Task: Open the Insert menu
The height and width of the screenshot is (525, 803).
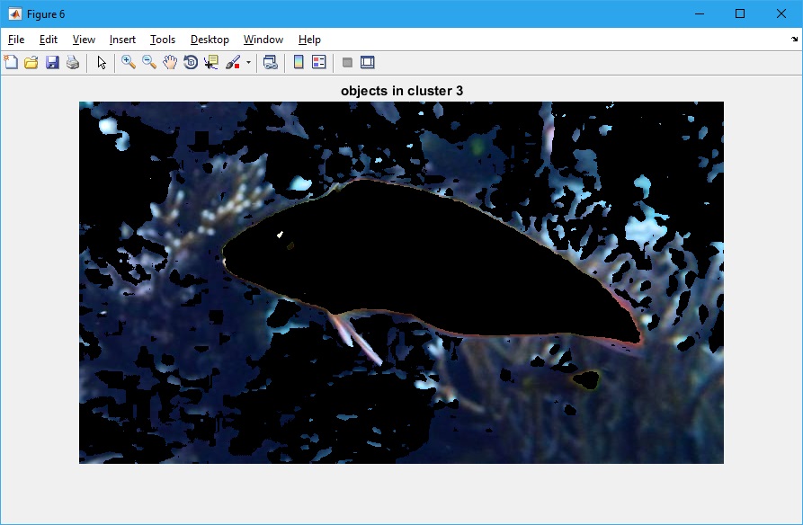Action: tap(122, 40)
